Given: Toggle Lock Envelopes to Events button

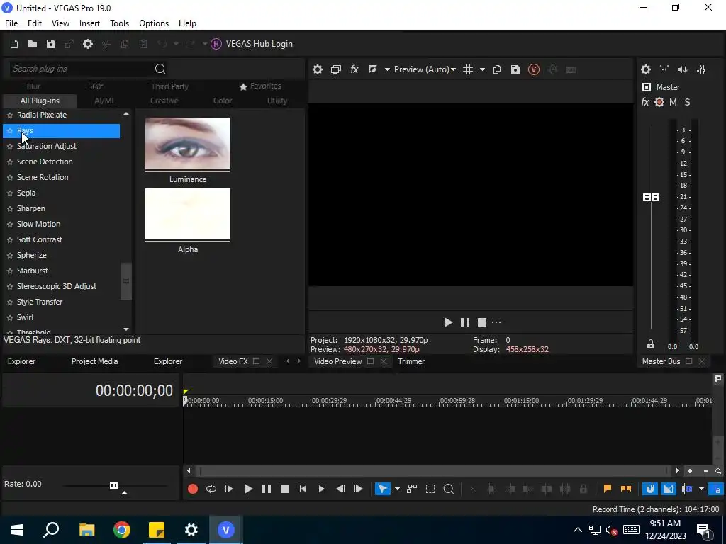Looking at the screenshot, I should pos(716,489).
